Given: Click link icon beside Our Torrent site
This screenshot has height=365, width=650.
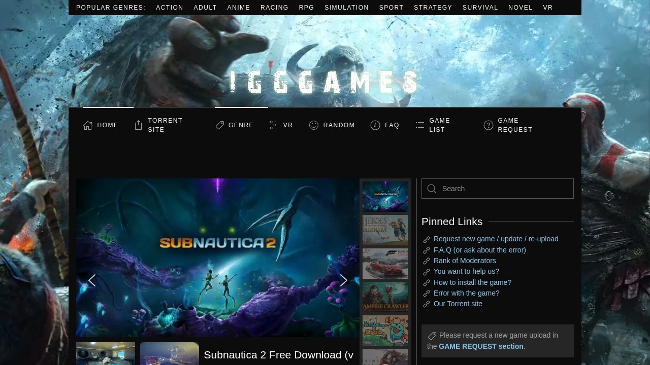Looking at the screenshot, I should tap(427, 304).
